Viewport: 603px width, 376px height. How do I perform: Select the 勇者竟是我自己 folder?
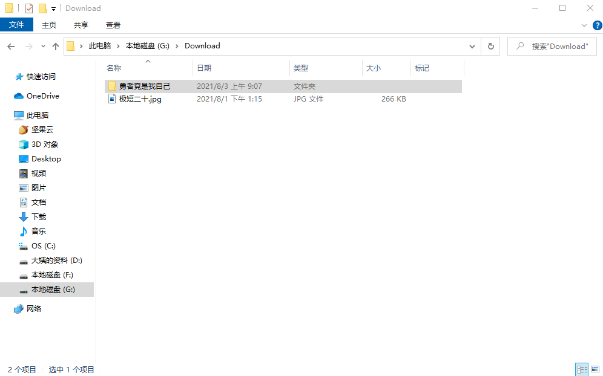pyautogui.click(x=283, y=86)
